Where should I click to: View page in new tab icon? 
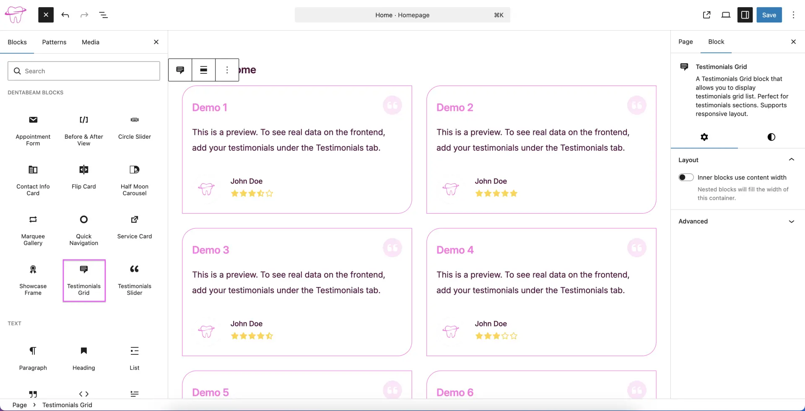(706, 15)
